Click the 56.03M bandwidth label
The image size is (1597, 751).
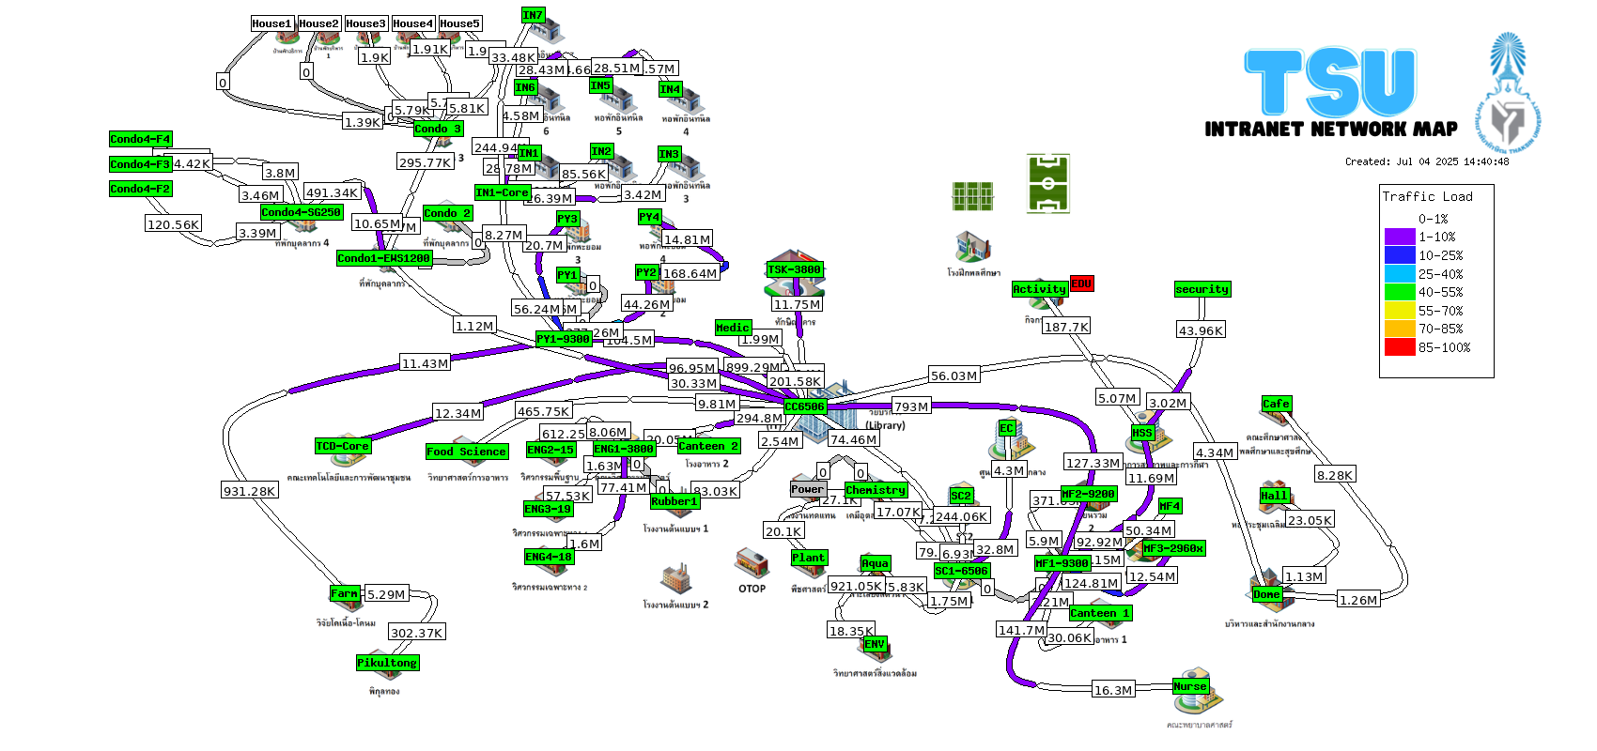coord(954,375)
